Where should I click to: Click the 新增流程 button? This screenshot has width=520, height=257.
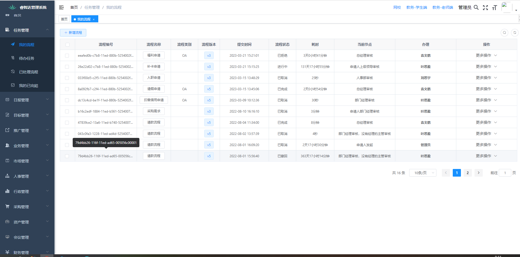point(73,33)
